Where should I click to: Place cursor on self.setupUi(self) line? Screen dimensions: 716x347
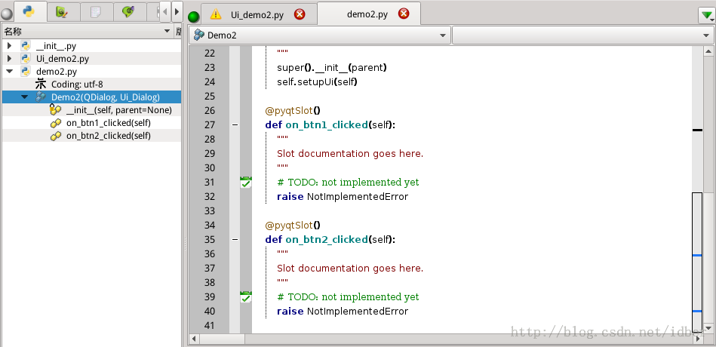317,81
